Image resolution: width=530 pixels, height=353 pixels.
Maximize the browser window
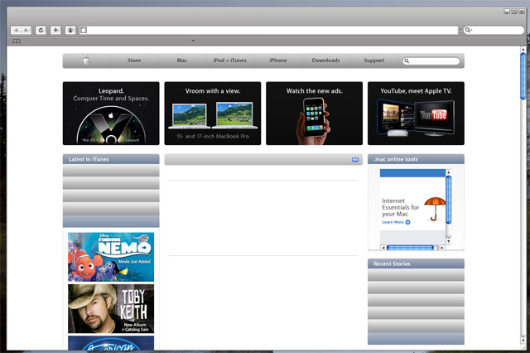click(x=514, y=11)
